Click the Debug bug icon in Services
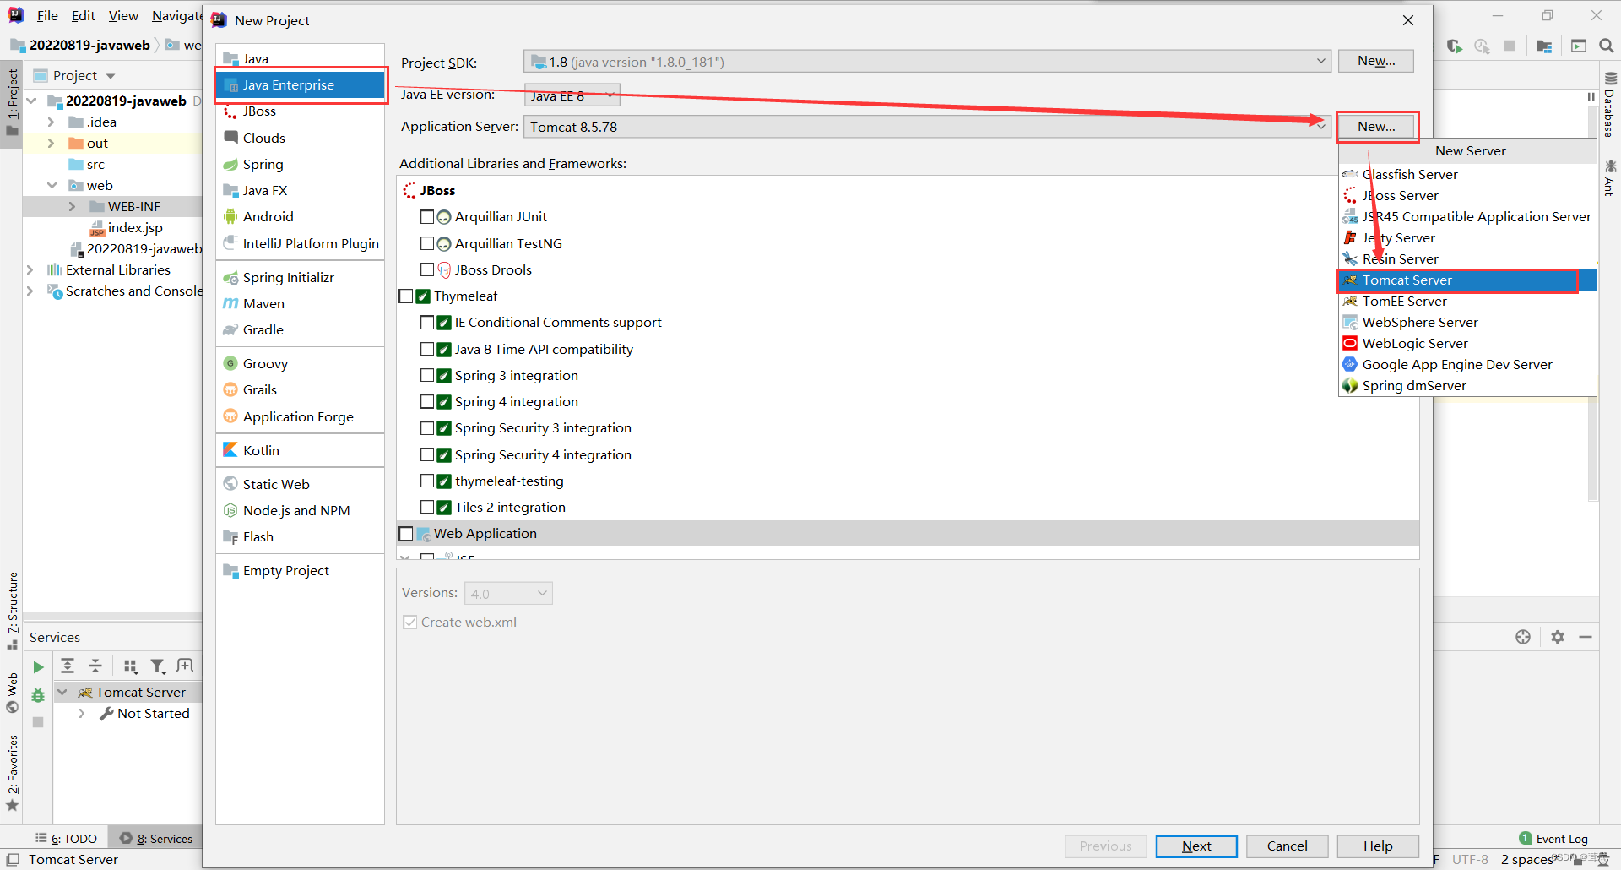 pyautogui.click(x=38, y=695)
